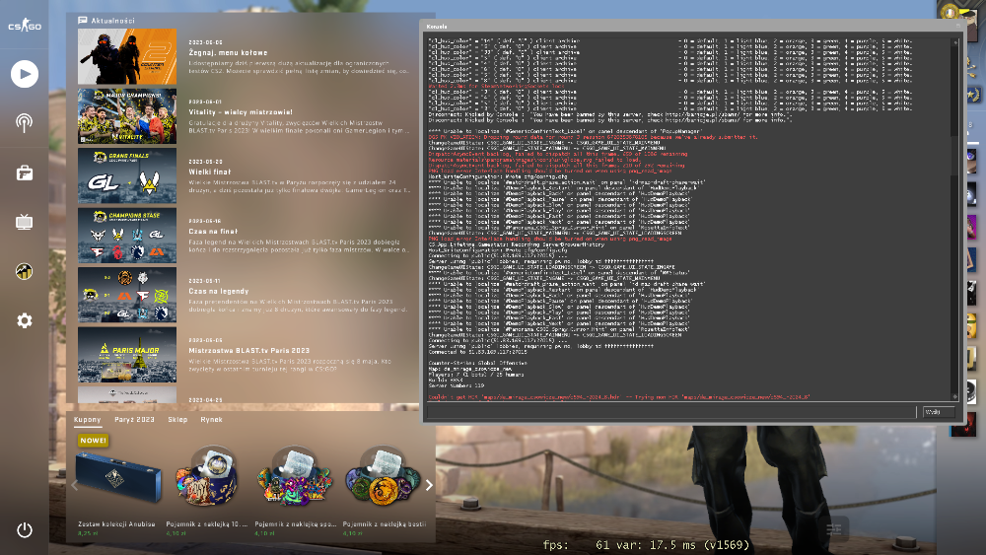Click the sliders icon near bottom right
This screenshot has height=555, width=986.
(834, 529)
